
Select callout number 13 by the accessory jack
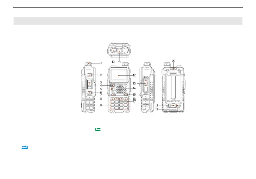[134, 83]
